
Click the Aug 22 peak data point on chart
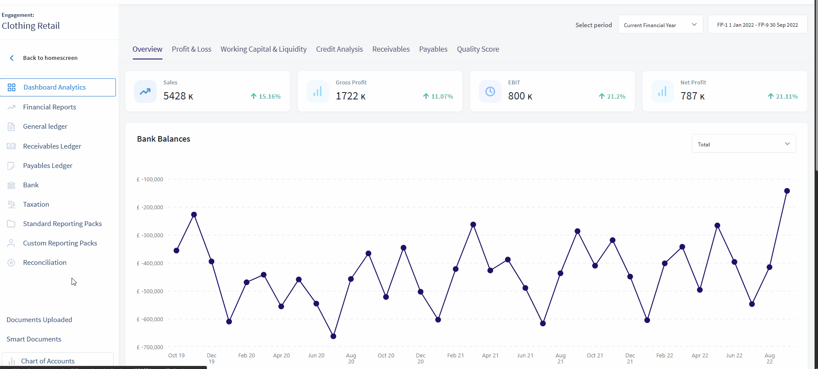787,191
